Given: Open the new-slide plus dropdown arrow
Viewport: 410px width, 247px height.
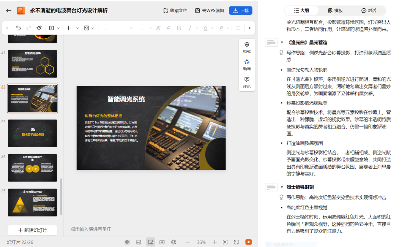Looking at the screenshot, I should pyautogui.click(x=77, y=28).
